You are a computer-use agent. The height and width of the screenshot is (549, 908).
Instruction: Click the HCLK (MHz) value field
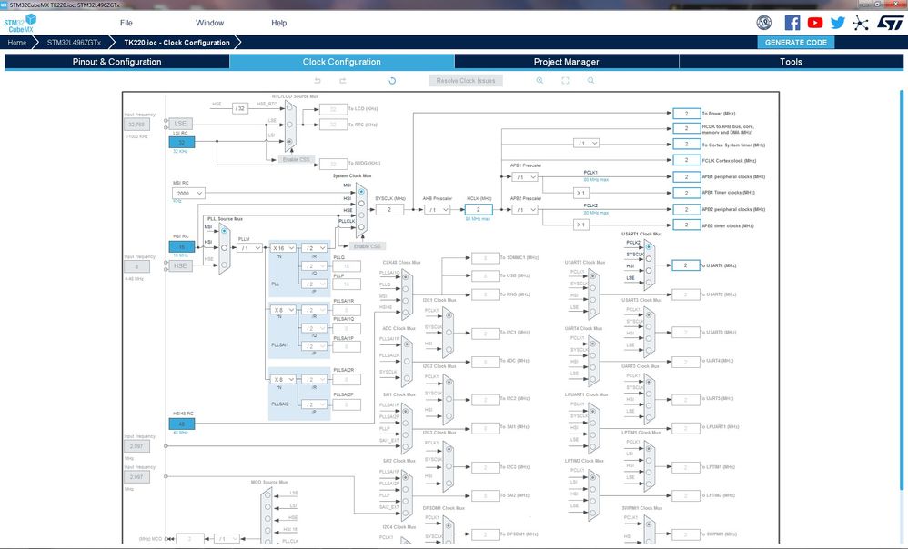point(479,209)
